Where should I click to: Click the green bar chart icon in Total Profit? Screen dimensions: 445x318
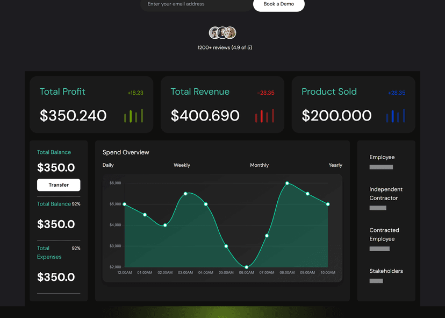point(133,116)
